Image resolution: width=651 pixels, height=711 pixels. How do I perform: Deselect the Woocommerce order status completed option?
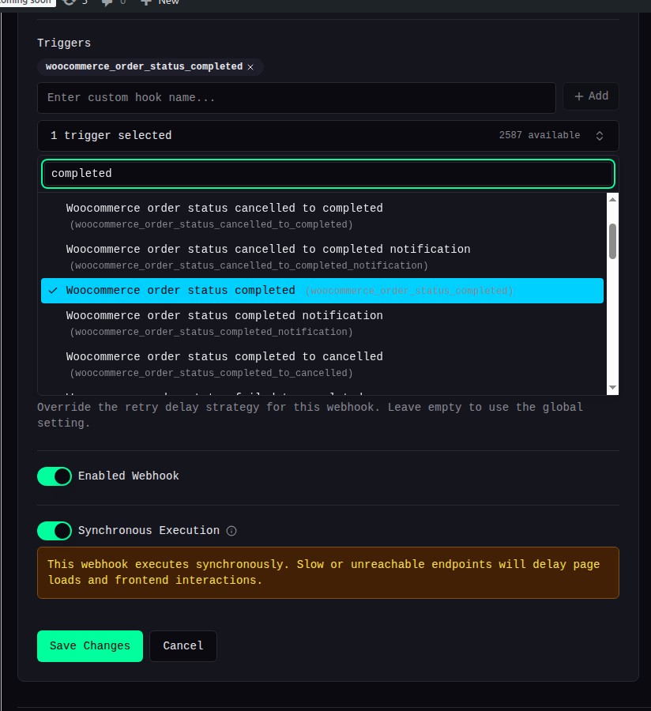322,291
